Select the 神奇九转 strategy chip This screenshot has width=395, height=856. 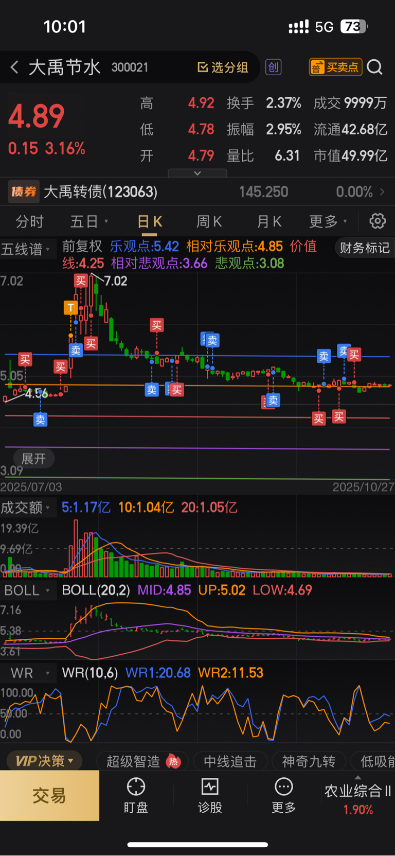click(x=309, y=761)
